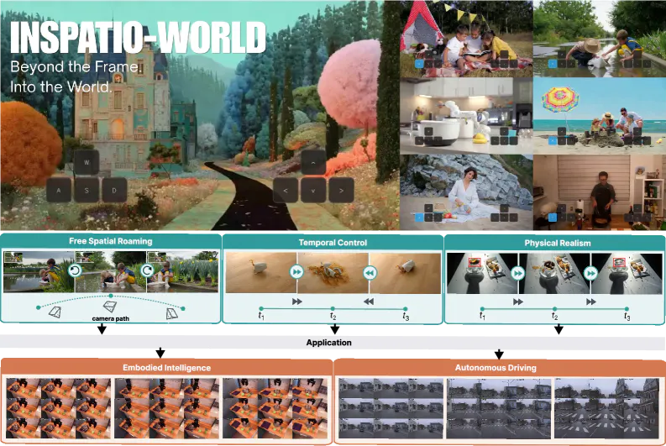The width and height of the screenshot is (666, 446).
Task: Select the t1 marker on Temporal Control timeline
Action: 261,309
